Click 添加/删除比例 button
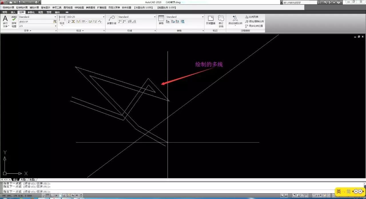 254,21
